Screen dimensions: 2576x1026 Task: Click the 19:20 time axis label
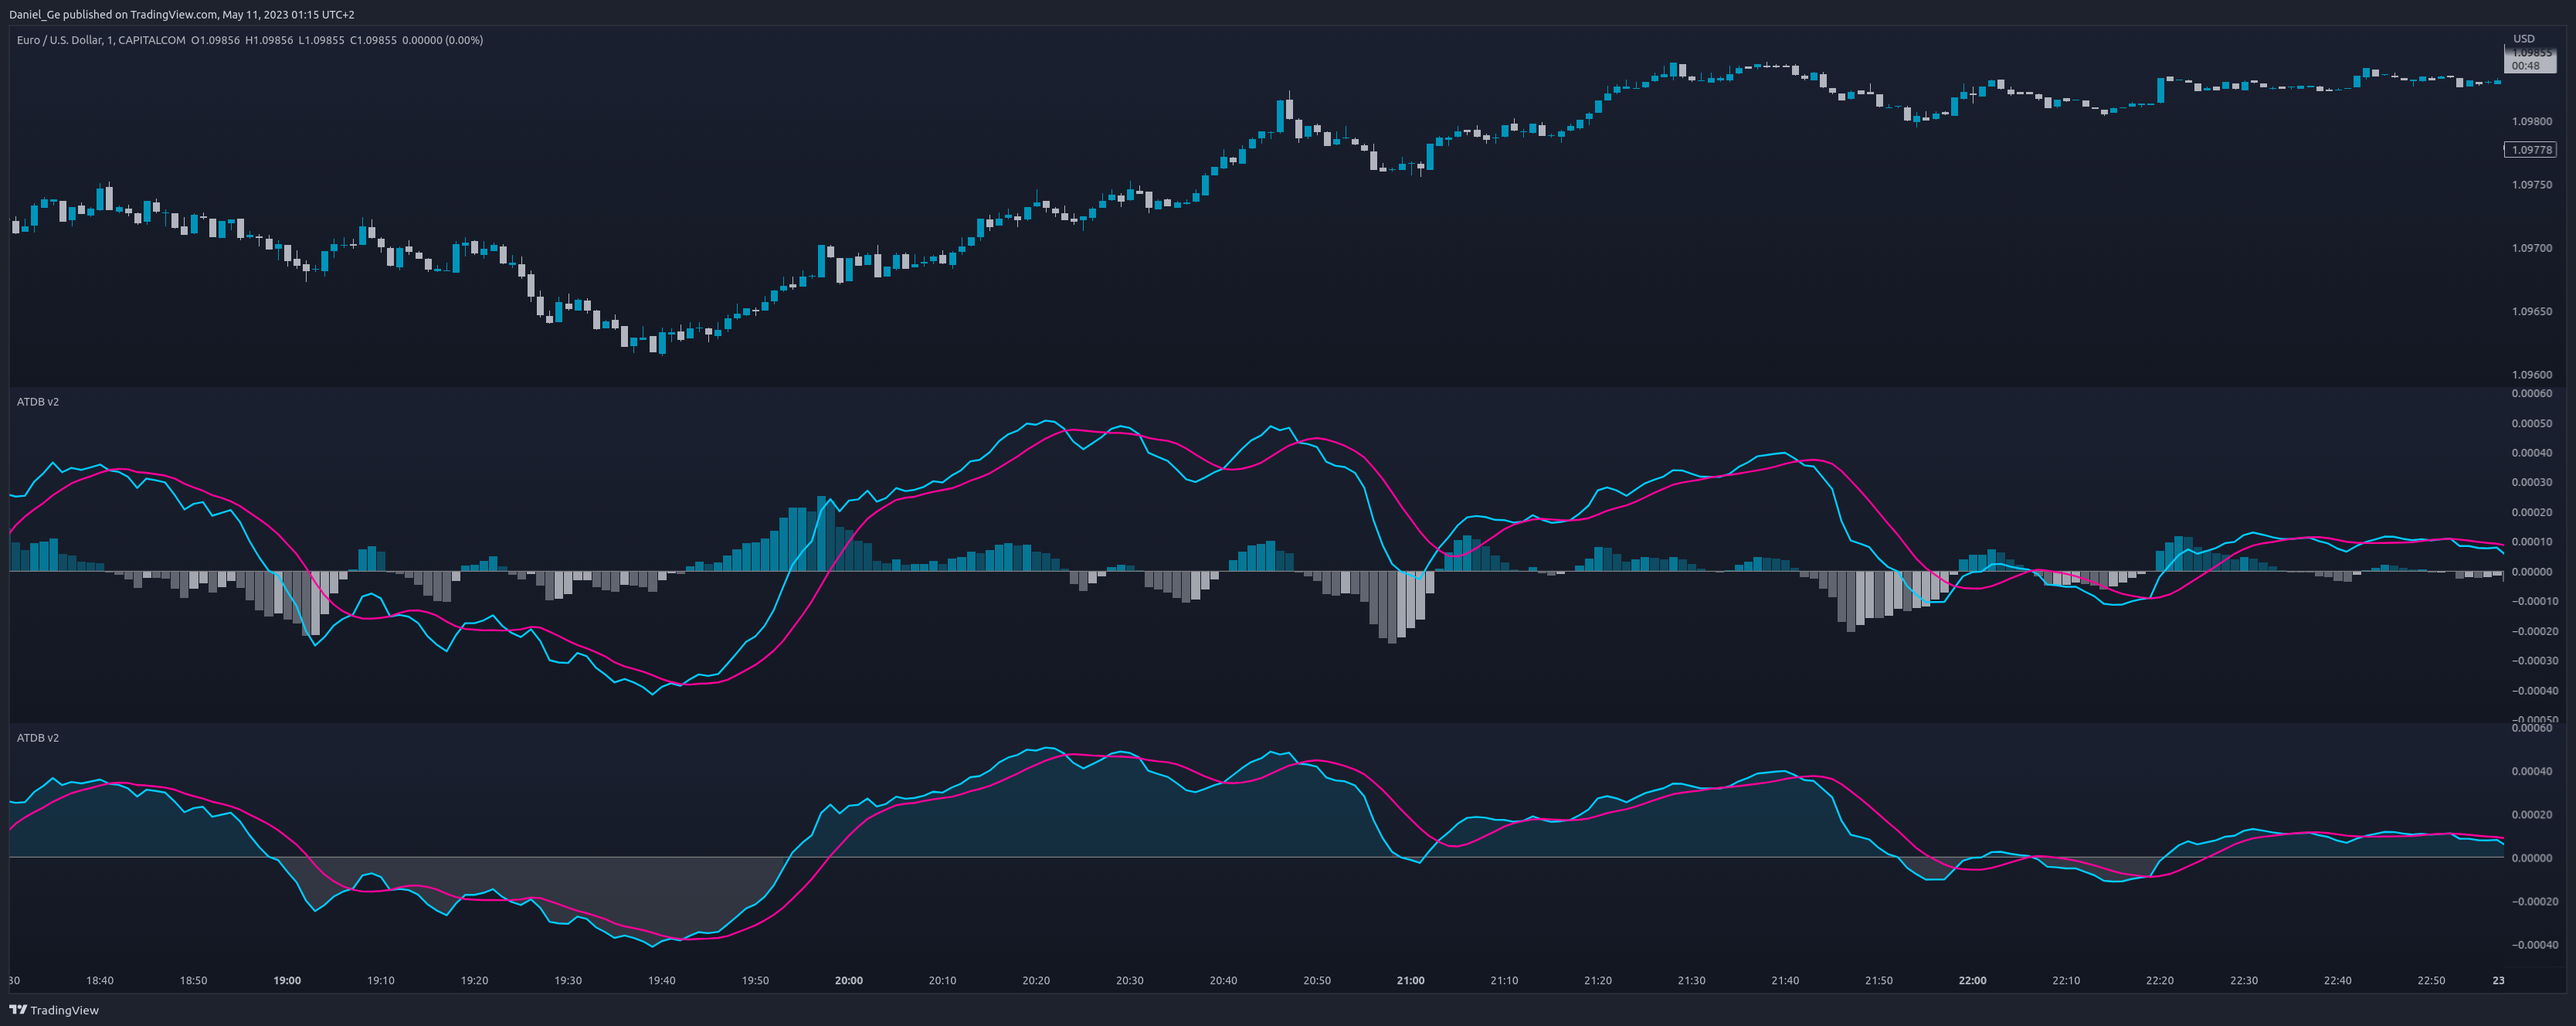click(x=474, y=981)
